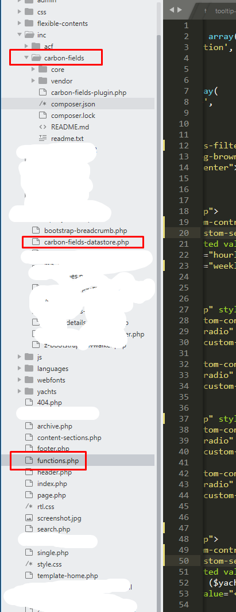Click file icon of 404.php
This screenshot has width=236, height=612.
[29, 403]
